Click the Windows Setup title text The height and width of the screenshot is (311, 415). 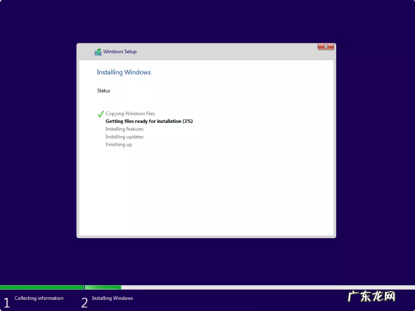coord(120,52)
